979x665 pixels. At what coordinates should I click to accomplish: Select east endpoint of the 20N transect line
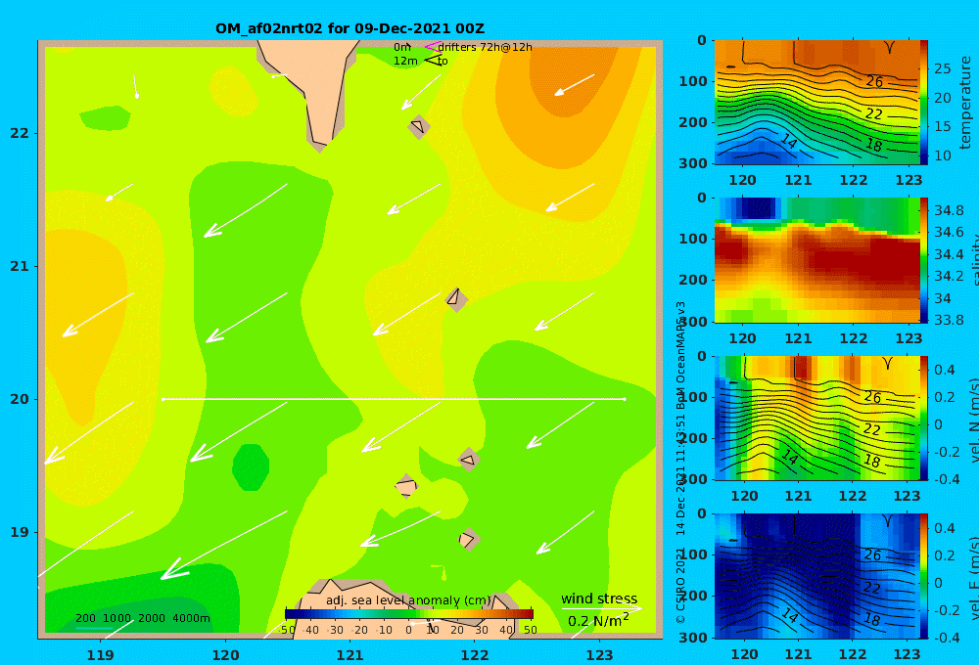(x=625, y=399)
